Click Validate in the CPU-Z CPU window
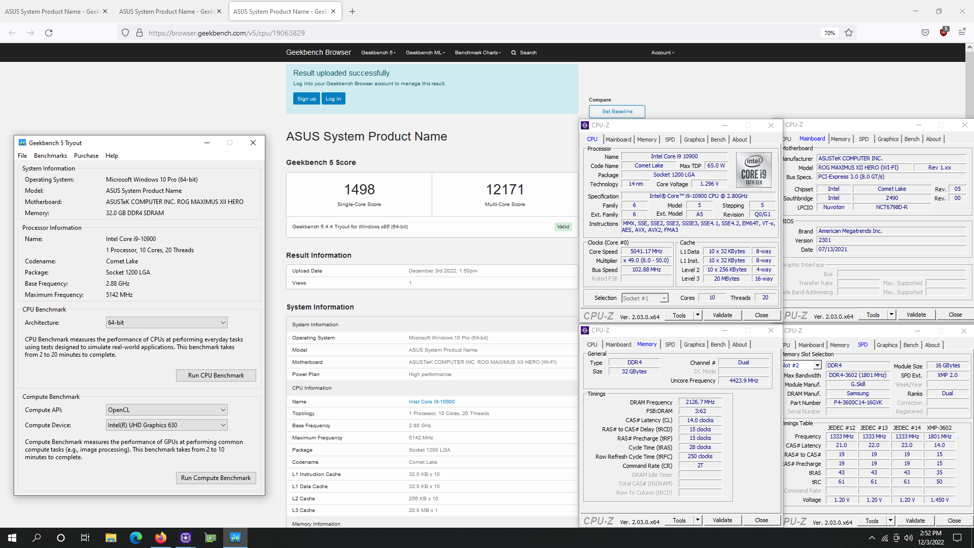The width and height of the screenshot is (974, 548). point(722,315)
